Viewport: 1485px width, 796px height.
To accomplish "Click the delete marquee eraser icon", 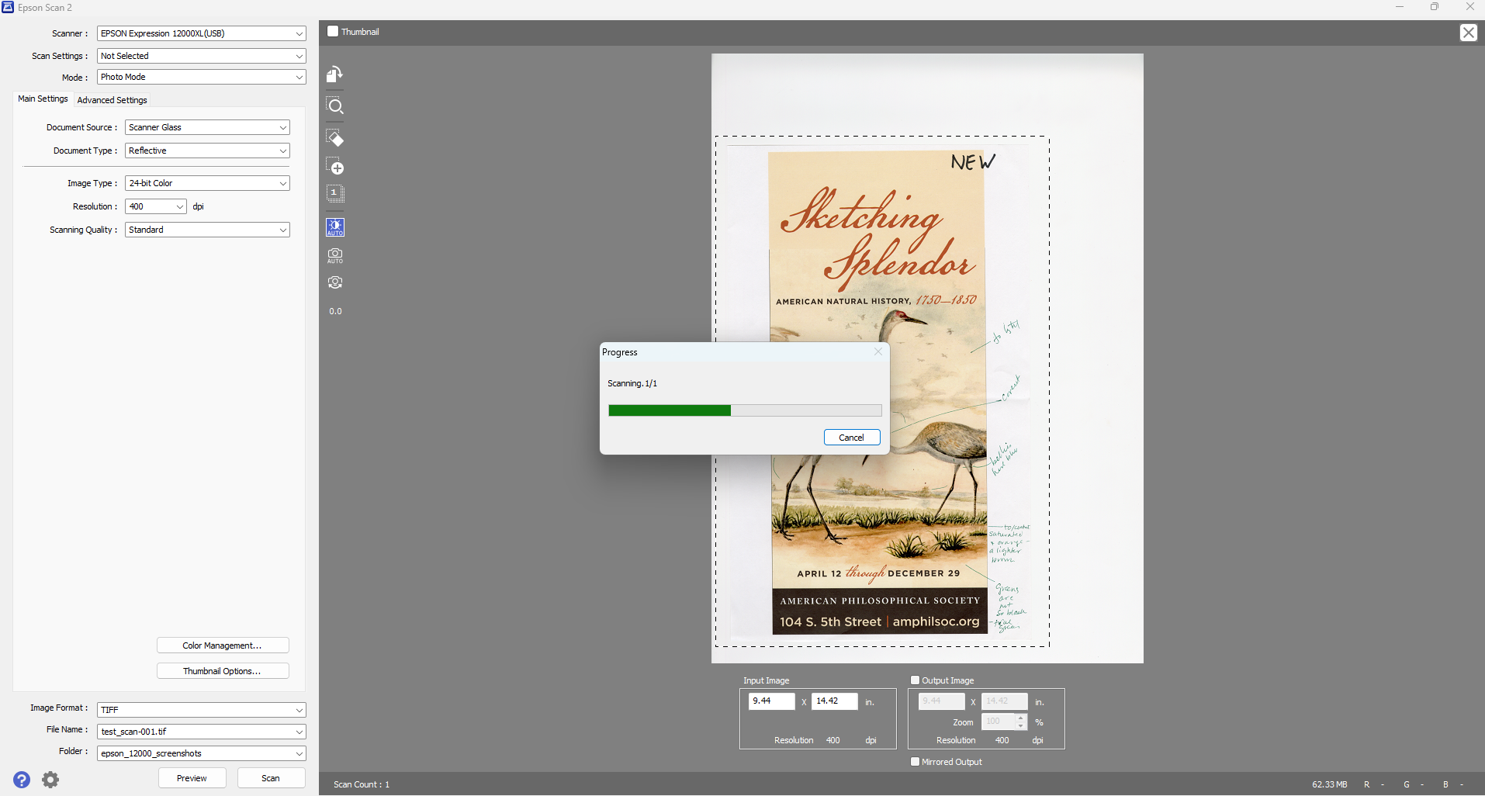I will (x=335, y=139).
